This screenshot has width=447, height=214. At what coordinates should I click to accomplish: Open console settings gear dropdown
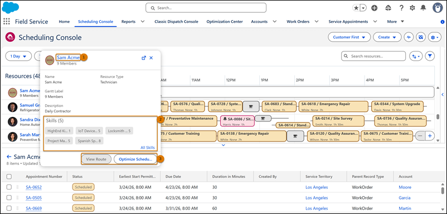coord(435,37)
